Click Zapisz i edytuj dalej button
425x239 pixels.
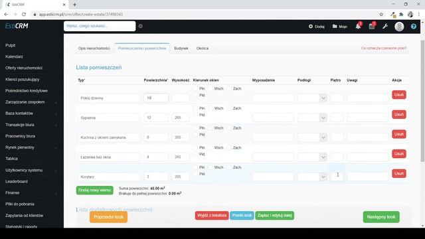tap(274, 215)
